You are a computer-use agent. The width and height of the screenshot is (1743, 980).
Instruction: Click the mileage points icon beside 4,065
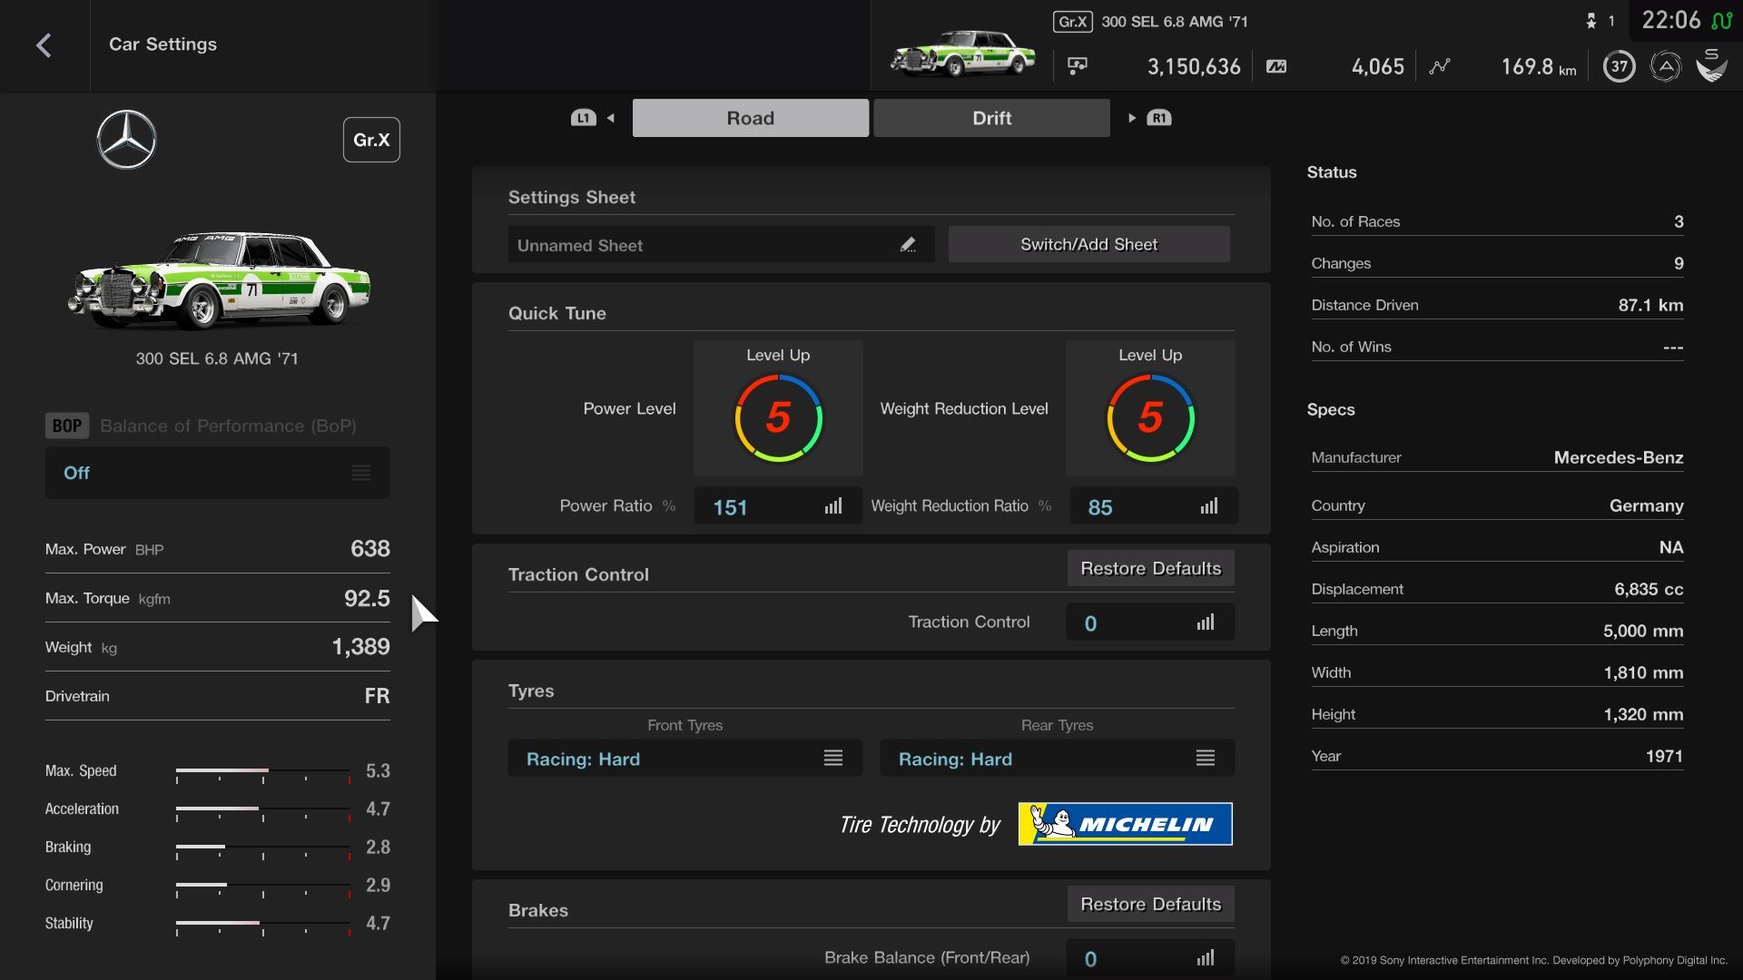tap(1276, 66)
